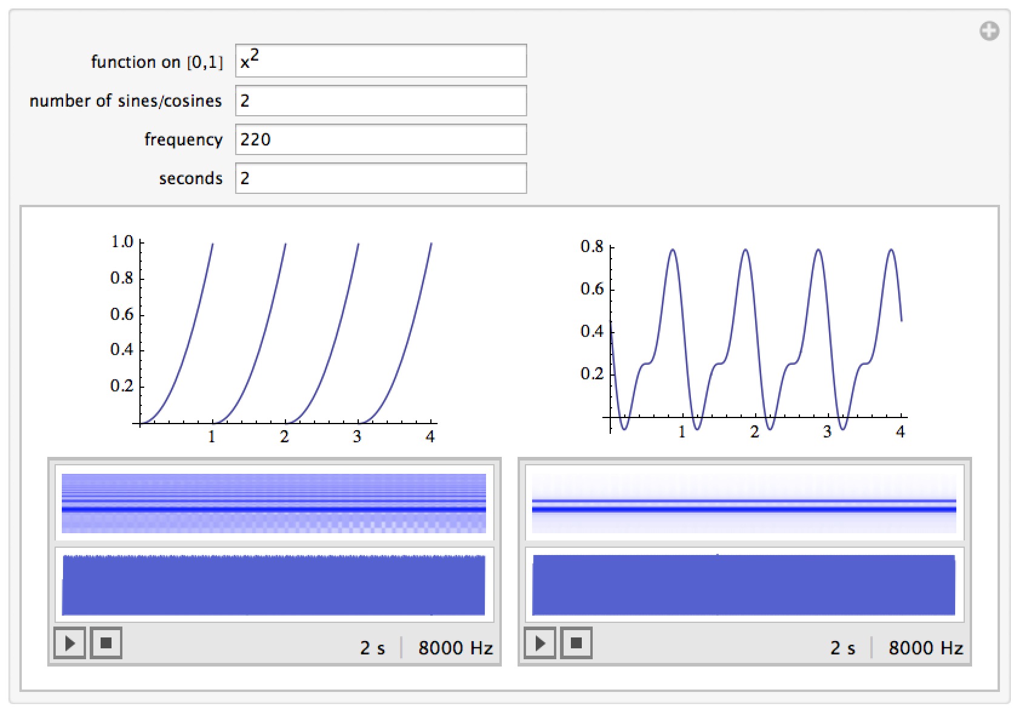Click the left sound's waveform display

(274, 585)
